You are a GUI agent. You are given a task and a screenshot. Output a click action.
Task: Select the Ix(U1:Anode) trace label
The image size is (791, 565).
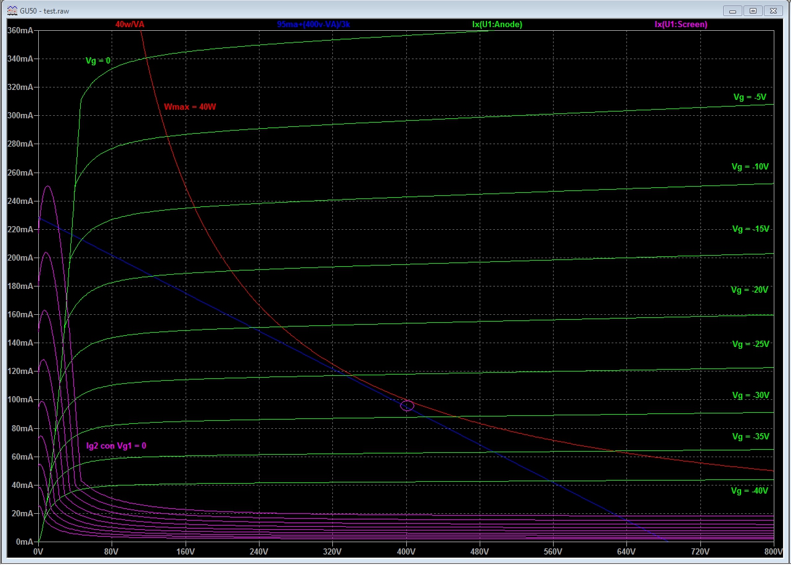coord(497,25)
